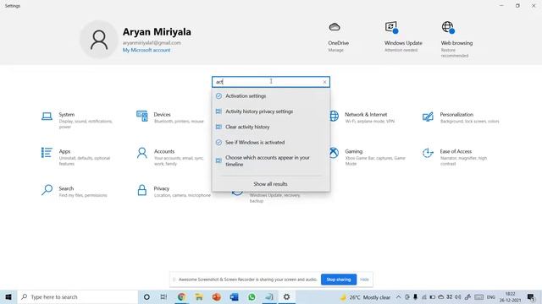Viewport: 542px width, 304px height.
Task: Open the Accounts settings category
Action: point(169,157)
